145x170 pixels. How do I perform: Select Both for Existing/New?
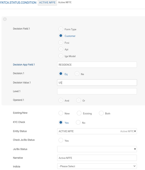[101, 113]
